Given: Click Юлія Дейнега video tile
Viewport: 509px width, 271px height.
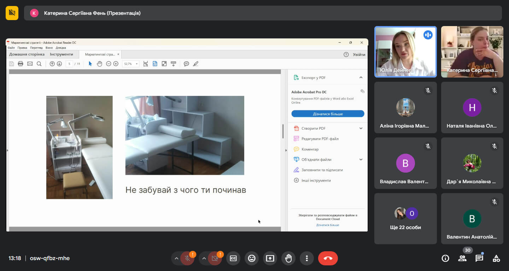Looking at the screenshot, I should click(405, 52).
